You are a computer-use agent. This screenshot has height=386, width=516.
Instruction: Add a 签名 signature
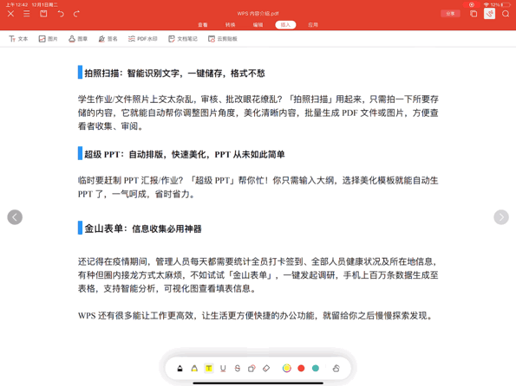pos(108,39)
